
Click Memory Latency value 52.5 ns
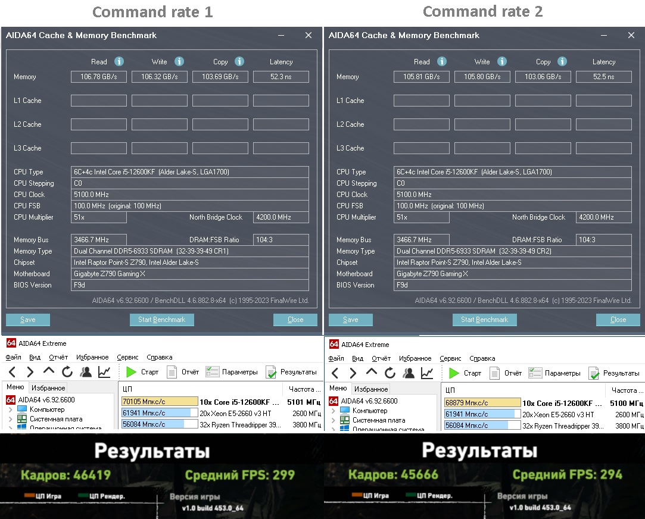(604, 77)
